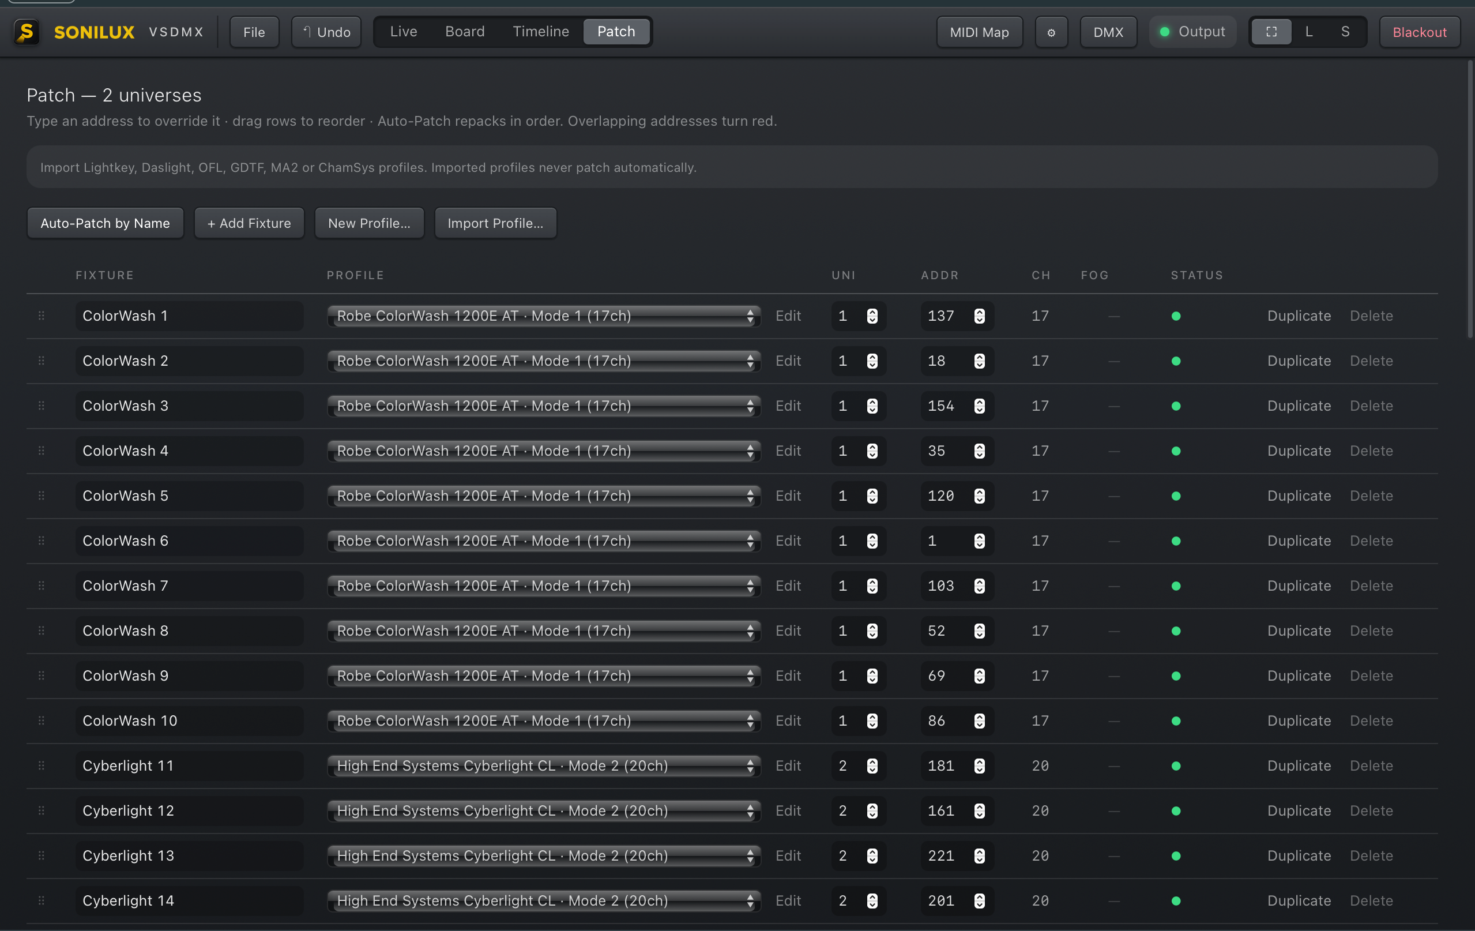1475x931 pixels.
Task: Grab the drag handle for ColorWash 1
Action: tap(42, 316)
